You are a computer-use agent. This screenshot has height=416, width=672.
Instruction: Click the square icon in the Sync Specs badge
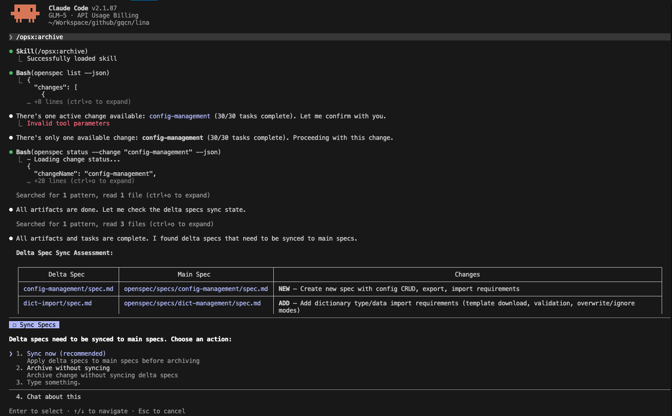[x=14, y=324]
